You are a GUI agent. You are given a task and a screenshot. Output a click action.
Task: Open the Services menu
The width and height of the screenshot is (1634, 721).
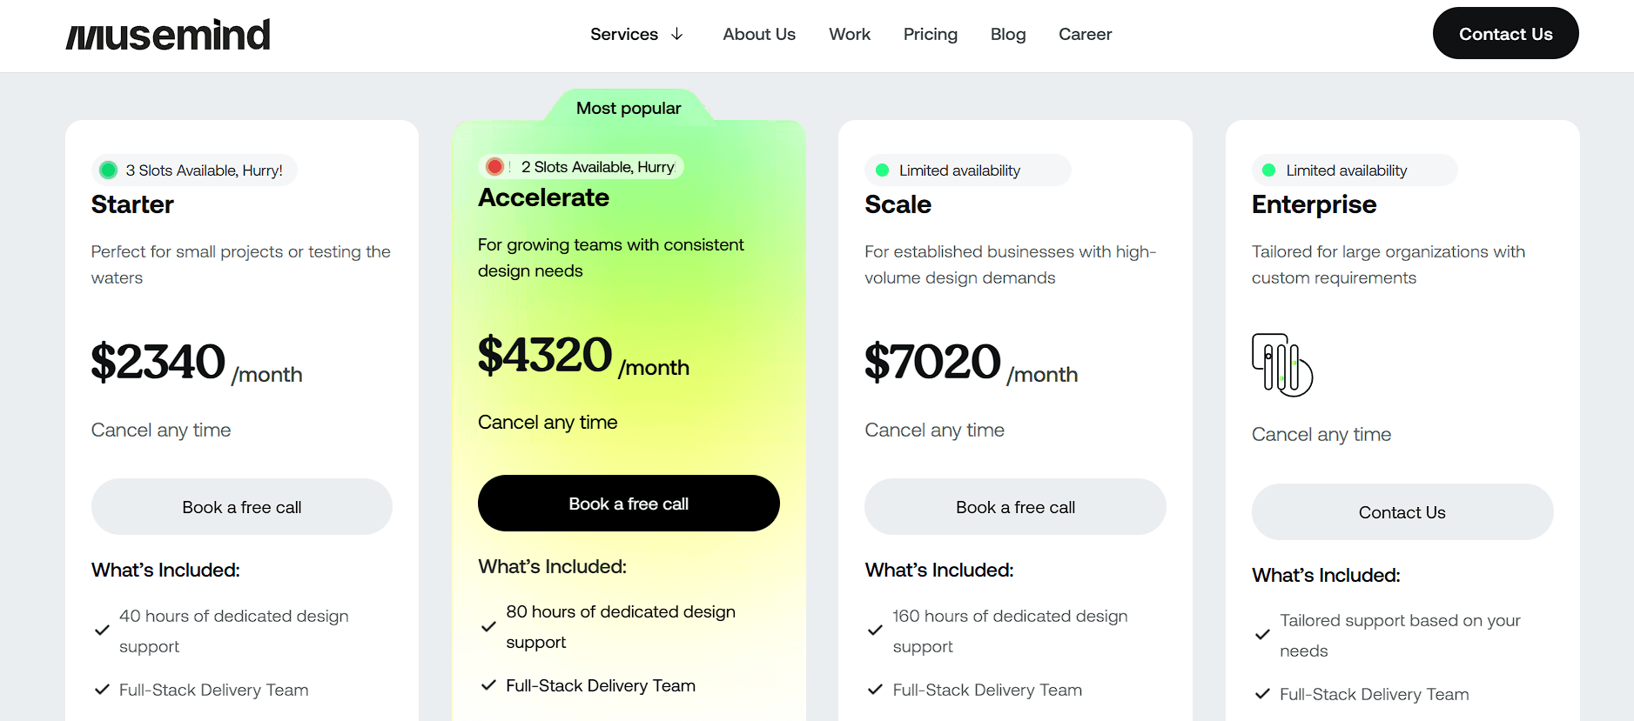point(624,35)
